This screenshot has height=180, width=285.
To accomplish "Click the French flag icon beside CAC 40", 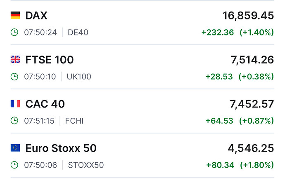I will [x=15, y=104].
